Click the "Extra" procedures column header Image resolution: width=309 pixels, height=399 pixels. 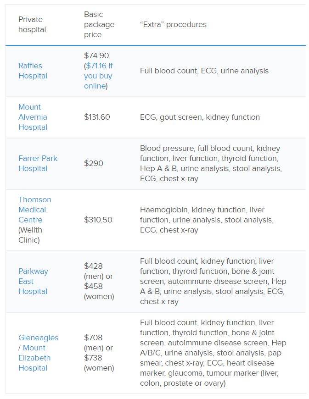coord(173,24)
